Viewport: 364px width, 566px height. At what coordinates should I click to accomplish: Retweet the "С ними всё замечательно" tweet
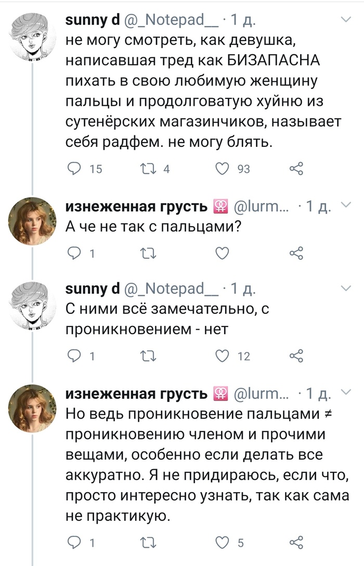click(x=147, y=356)
